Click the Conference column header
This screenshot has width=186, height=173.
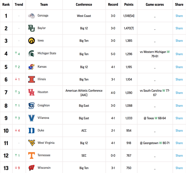(x=84, y=5)
